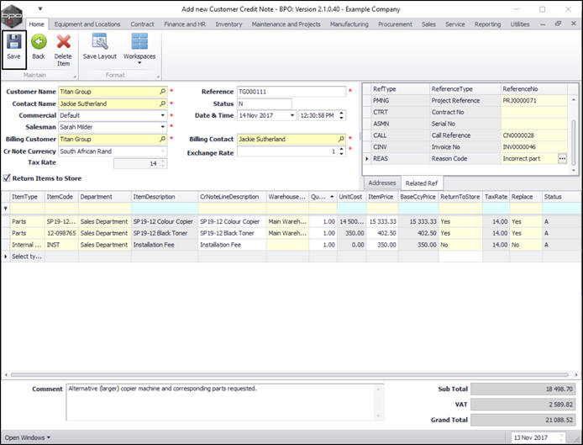Click the INV0000046 invoice number cell
The image size is (583, 445).
(x=534, y=146)
